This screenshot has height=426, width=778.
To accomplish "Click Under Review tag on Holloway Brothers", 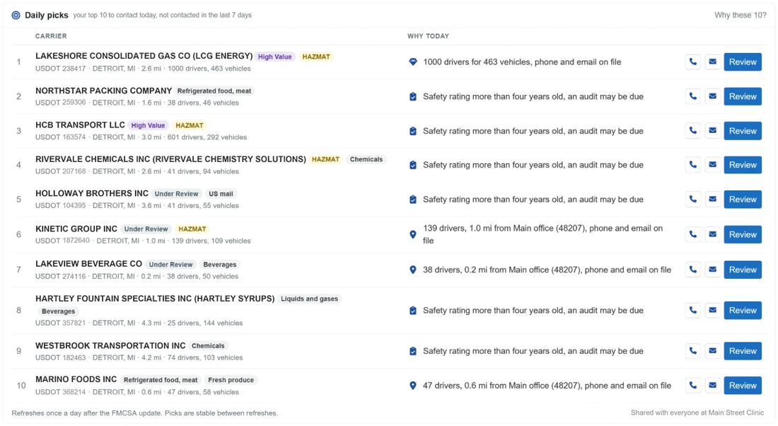I will [176, 194].
